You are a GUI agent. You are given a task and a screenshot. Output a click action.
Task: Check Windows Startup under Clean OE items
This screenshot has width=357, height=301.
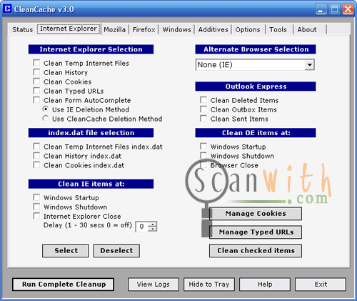click(203, 147)
